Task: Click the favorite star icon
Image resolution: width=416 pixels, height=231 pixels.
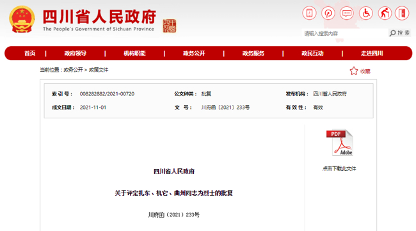Action: tap(354, 71)
